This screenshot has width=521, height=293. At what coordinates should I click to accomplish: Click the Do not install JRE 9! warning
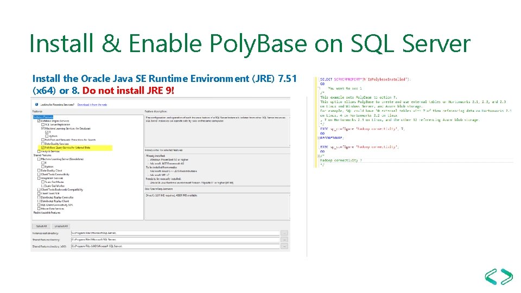(128, 91)
